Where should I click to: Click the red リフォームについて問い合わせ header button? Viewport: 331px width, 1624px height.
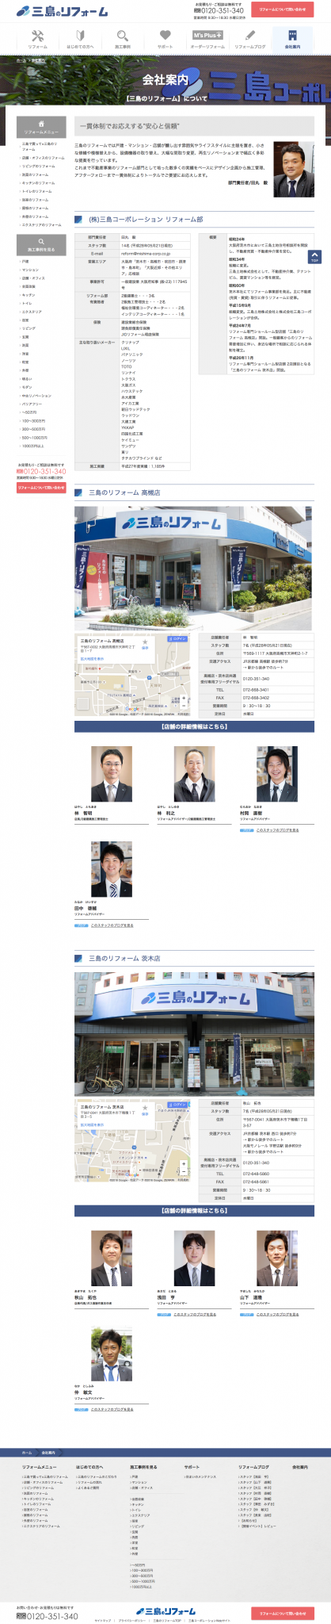[x=282, y=10]
